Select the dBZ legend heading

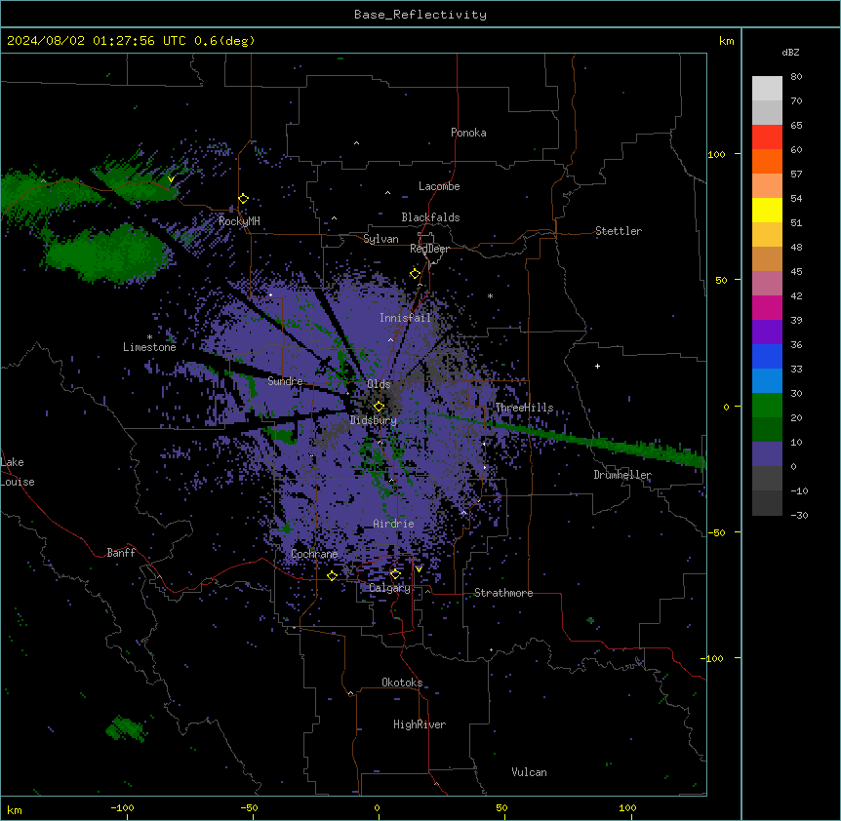(x=790, y=52)
